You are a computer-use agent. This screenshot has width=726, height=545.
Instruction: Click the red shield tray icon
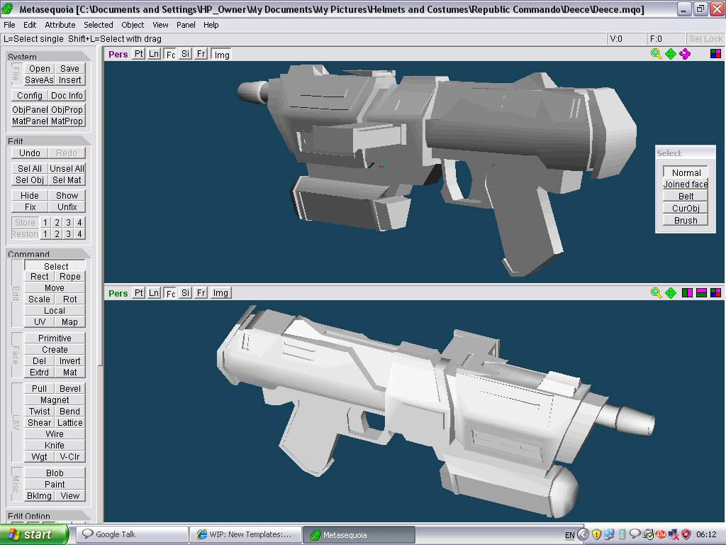686,534
